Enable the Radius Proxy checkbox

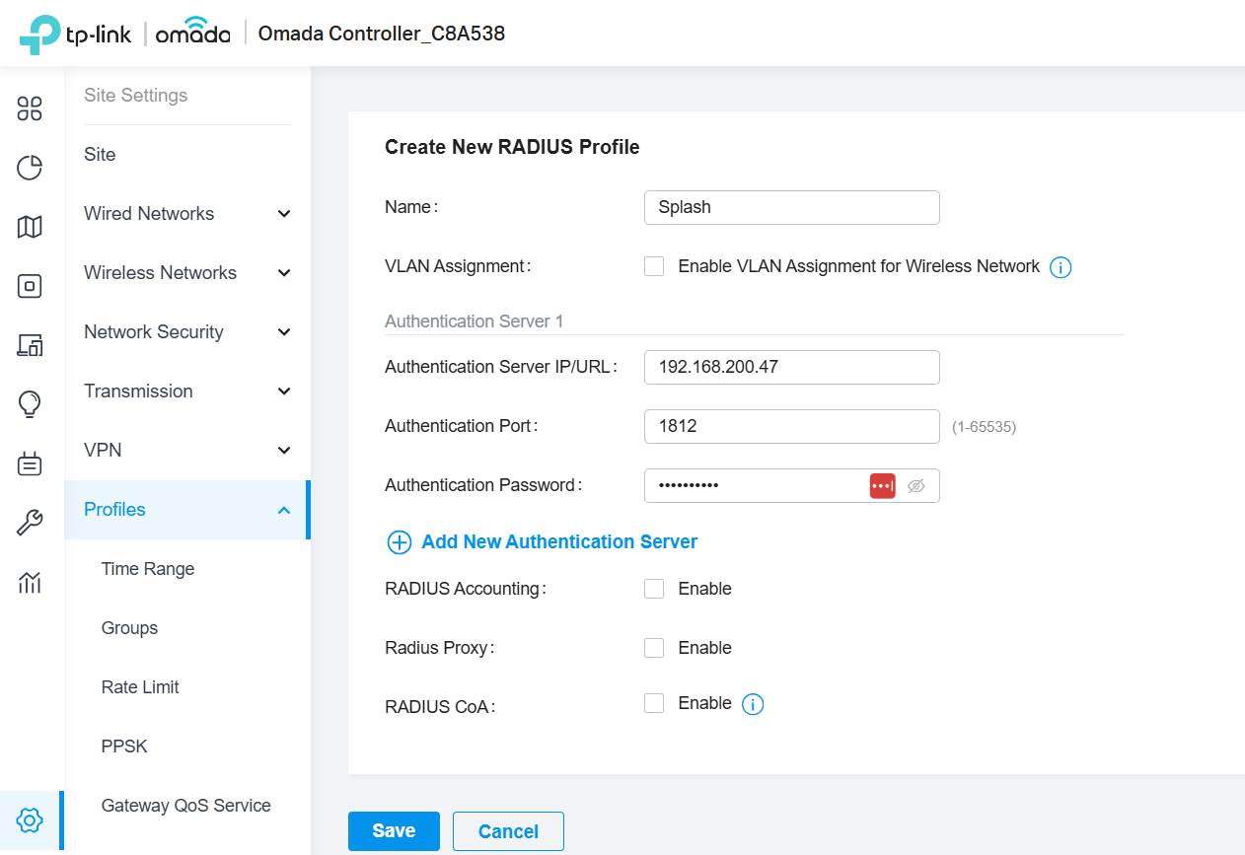(654, 648)
